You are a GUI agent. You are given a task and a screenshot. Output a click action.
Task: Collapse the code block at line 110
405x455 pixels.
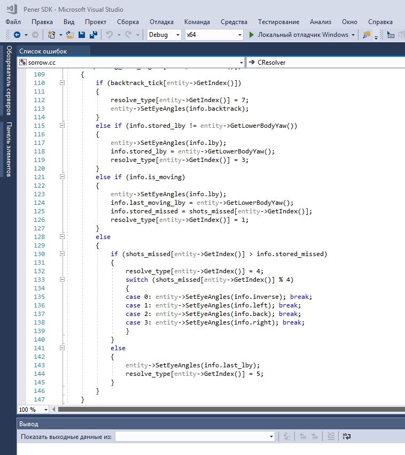coord(62,83)
